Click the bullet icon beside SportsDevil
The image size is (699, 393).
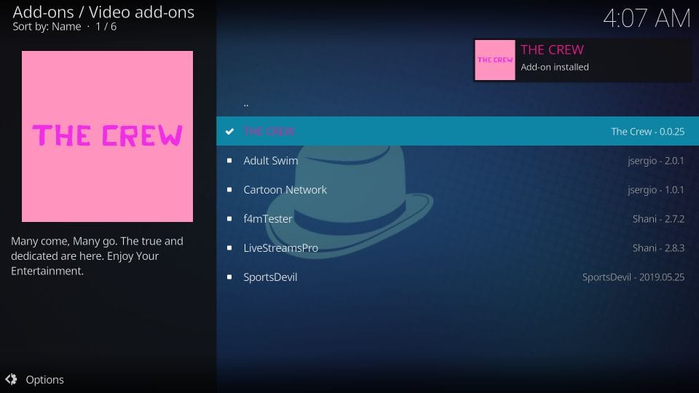[229, 277]
